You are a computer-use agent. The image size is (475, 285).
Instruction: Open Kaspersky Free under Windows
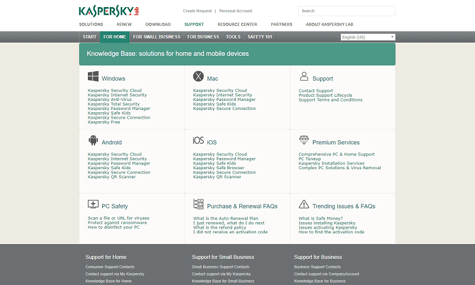click(x=104, y=122)
